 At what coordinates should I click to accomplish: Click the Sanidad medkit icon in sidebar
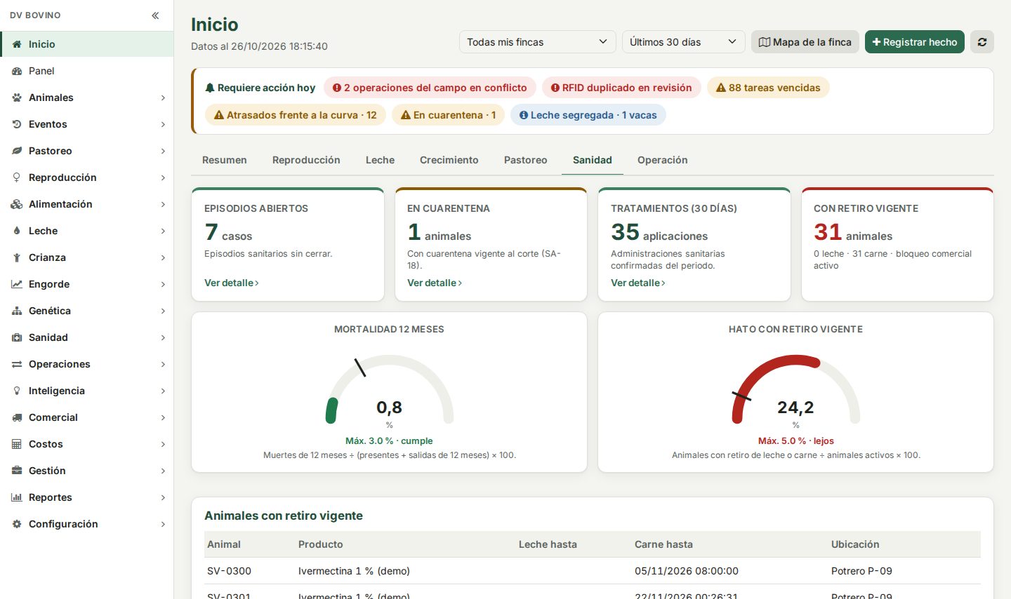(x=17, y=337)
